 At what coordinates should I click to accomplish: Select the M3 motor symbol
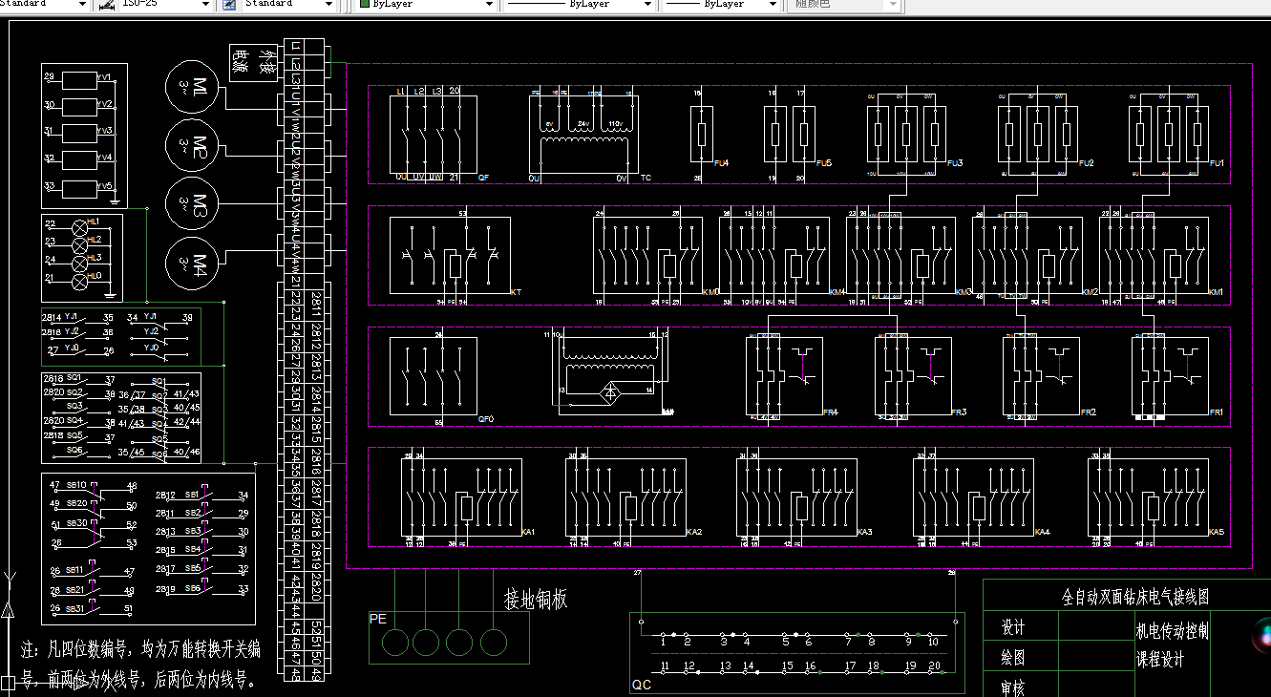coord(194,203)
